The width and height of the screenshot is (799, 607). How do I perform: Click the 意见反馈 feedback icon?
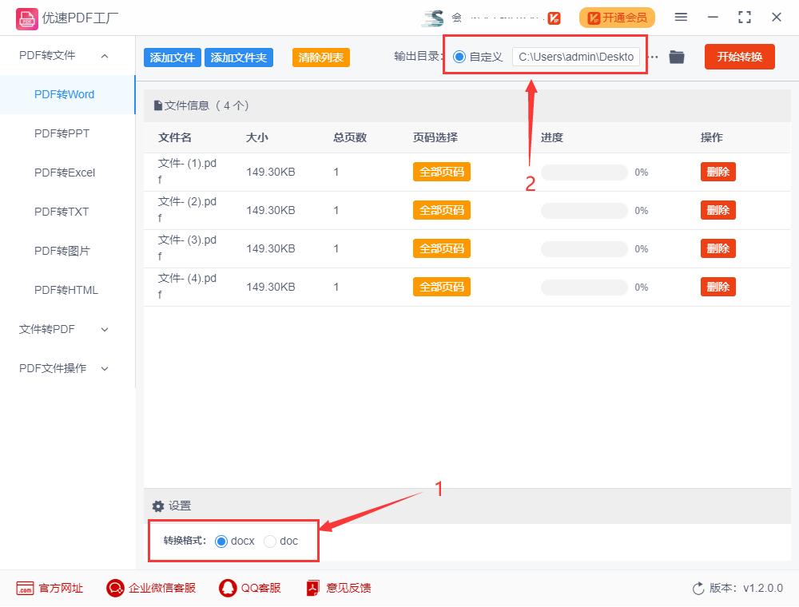pyautogui.click(x=312, y=588)
